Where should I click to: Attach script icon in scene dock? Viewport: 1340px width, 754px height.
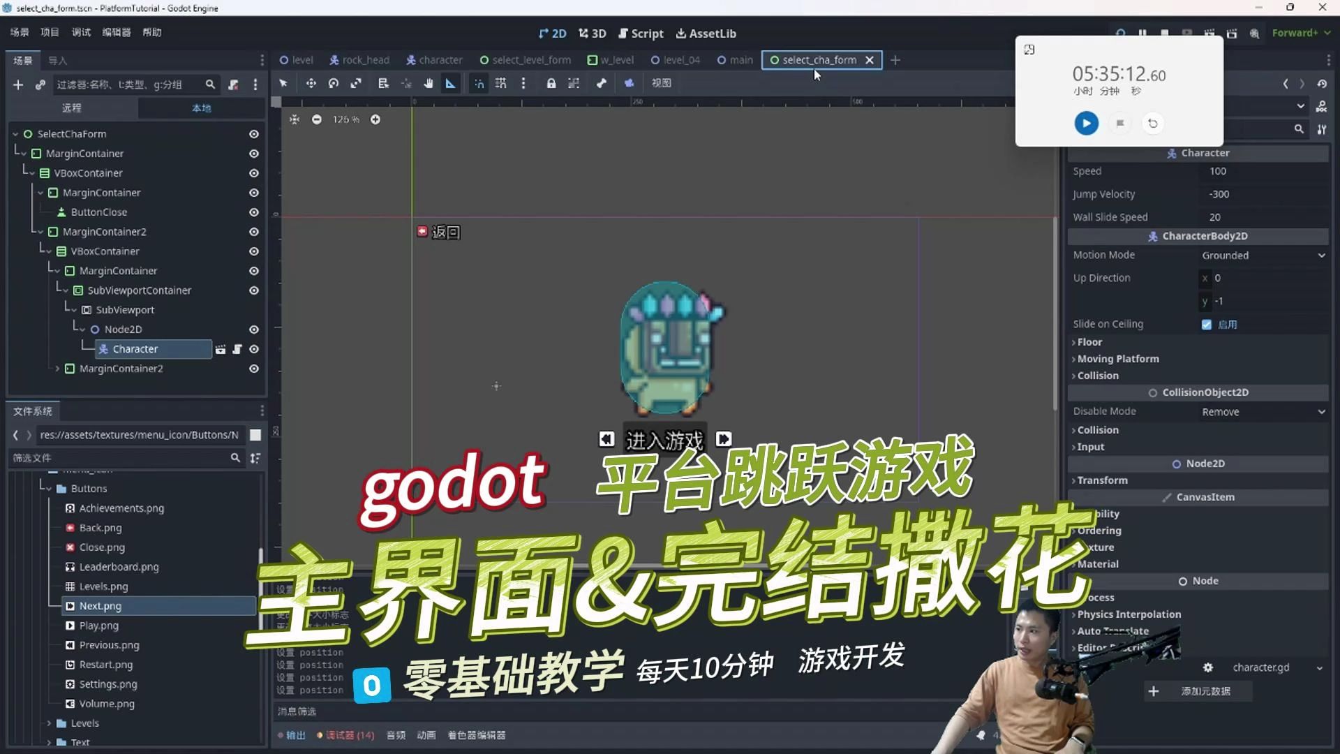233,84
